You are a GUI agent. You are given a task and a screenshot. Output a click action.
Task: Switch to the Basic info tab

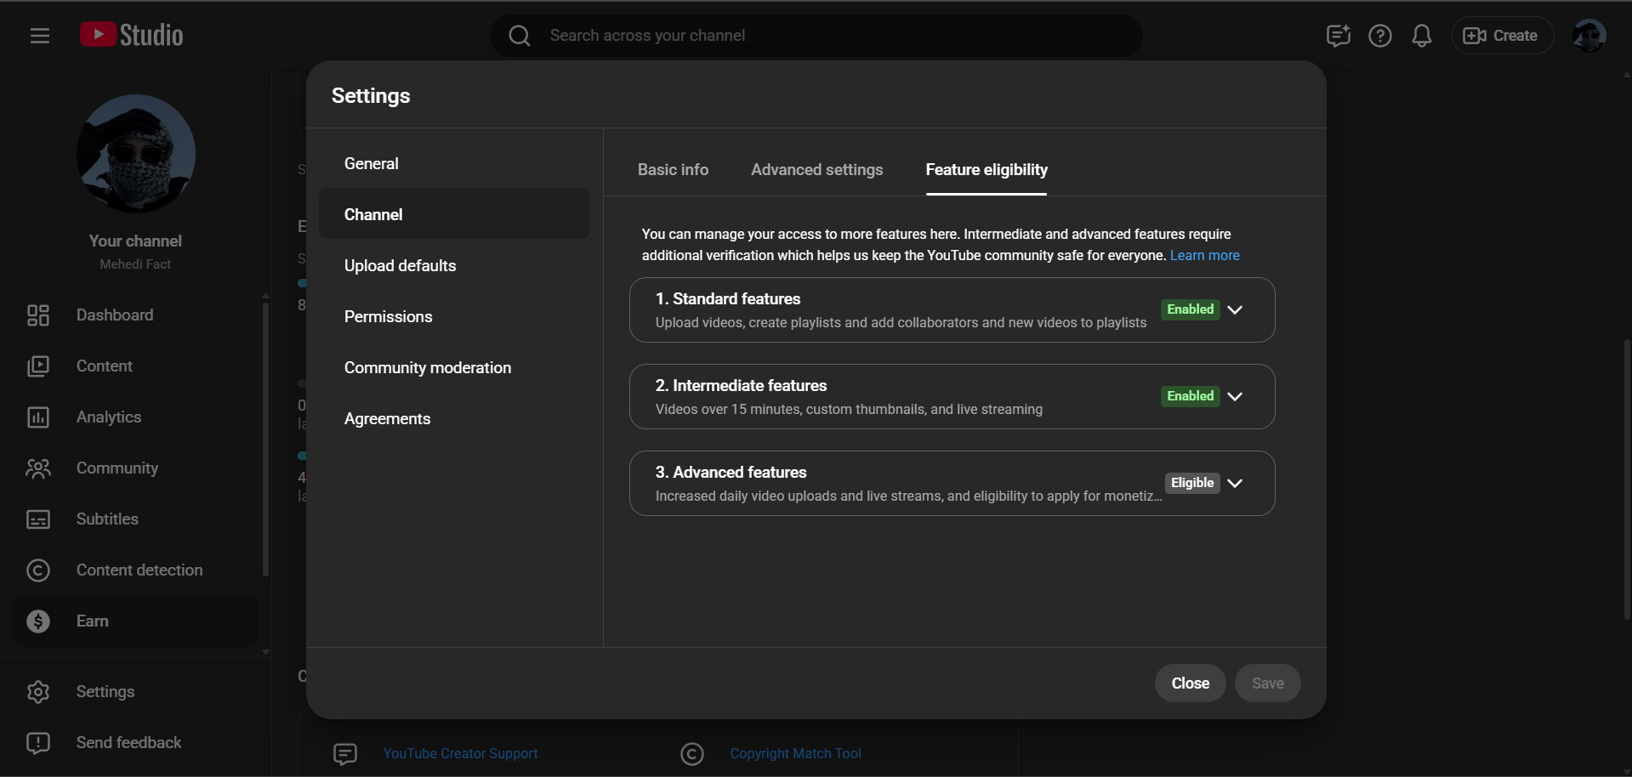pyautogui.click(x=673, y=170)
